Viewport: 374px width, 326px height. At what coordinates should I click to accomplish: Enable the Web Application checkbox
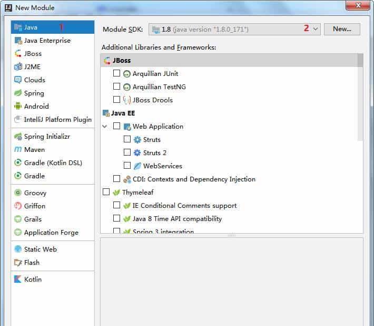pyautogui.click(x=116, y=126)
